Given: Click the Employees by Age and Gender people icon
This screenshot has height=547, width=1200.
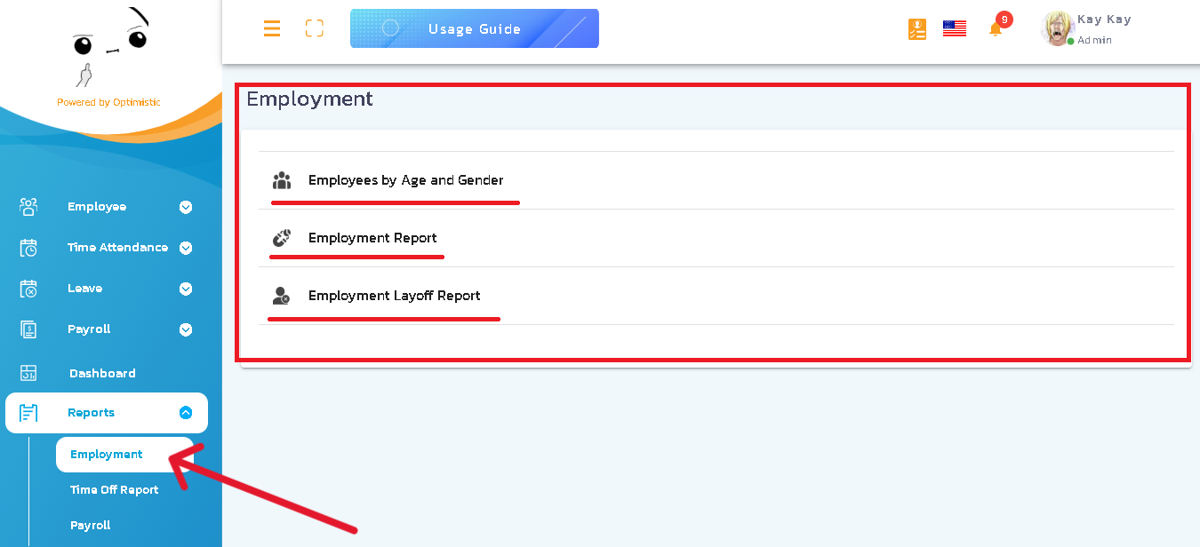Looking at the screenshot, I should pos(282,179).
